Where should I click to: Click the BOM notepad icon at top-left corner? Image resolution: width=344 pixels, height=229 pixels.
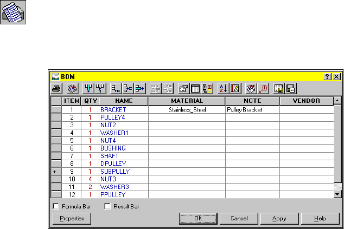tap(13, 12)
